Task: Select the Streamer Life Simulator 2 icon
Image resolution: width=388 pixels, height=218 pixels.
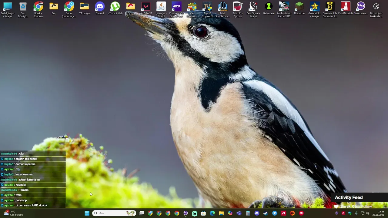Action: 330,10
